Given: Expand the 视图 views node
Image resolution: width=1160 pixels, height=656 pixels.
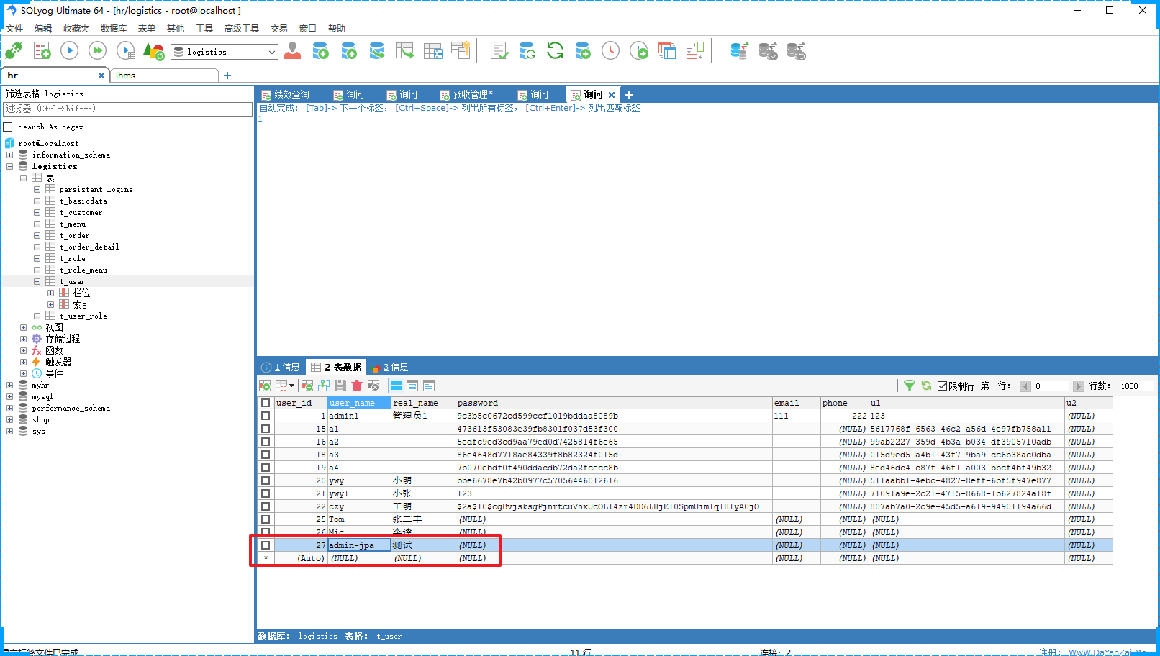Looking at the screenshot, I should [23, 327].
